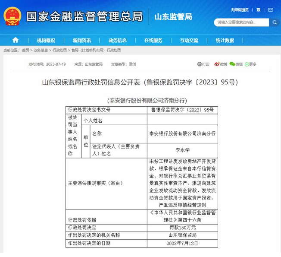The width and height of the screenshot is (281, 257).
Task: Expand 更多 sharing options
Action: 250,64
